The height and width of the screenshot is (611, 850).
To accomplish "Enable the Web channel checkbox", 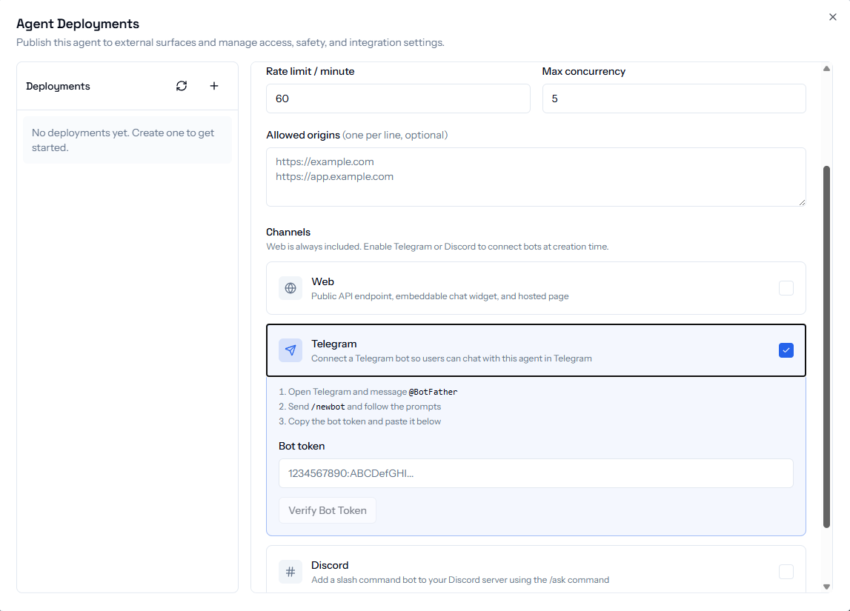I will click(x=786, y=288).
